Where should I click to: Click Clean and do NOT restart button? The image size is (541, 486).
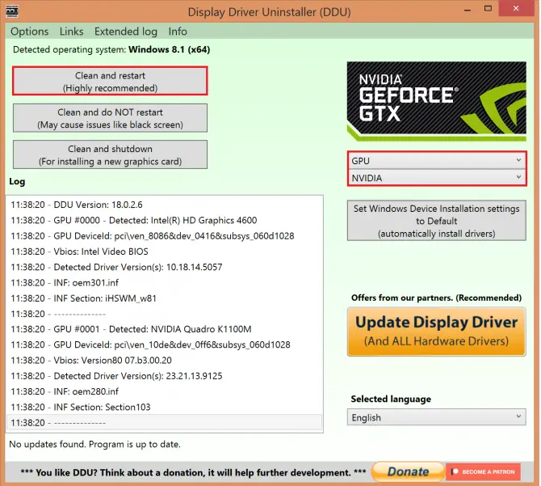pyautogui.click(x=110, y=118)
